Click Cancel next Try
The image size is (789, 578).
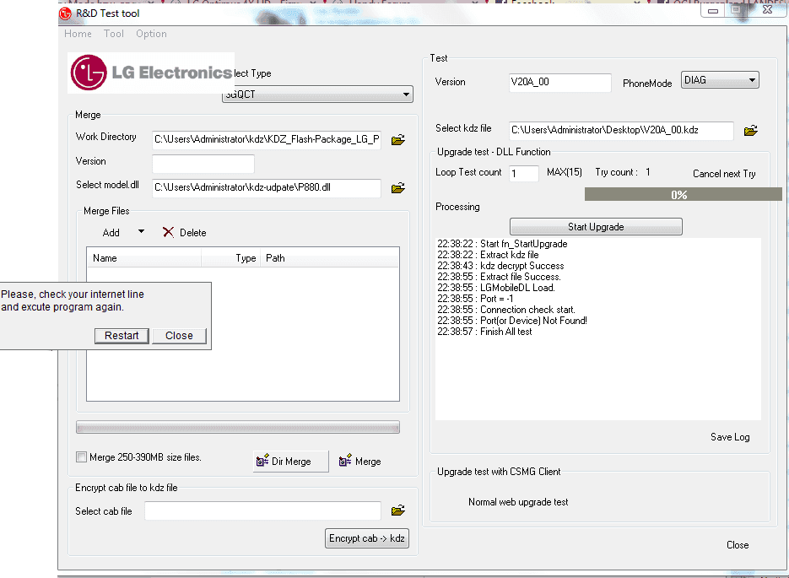[724, 174]
